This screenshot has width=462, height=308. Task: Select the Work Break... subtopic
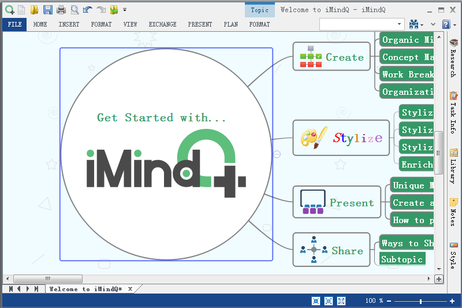(x=407, y=75)
